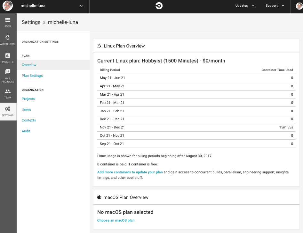Open the Contexts settings page
The image size is (303, 233).
pyautogui.click(x=29, y=120)
